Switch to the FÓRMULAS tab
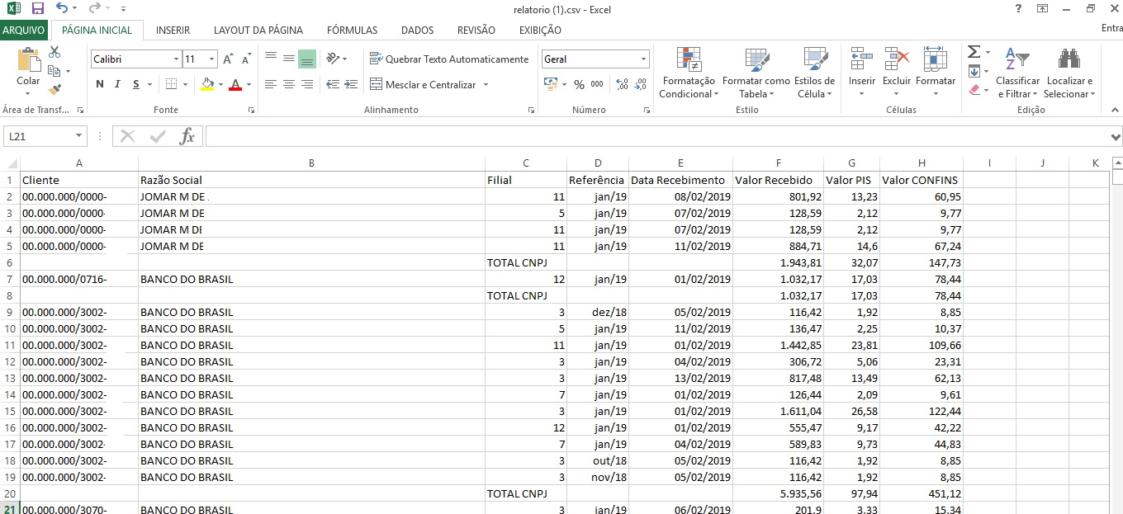Viewport: 1123px width, 514px height. click(352, 31)
